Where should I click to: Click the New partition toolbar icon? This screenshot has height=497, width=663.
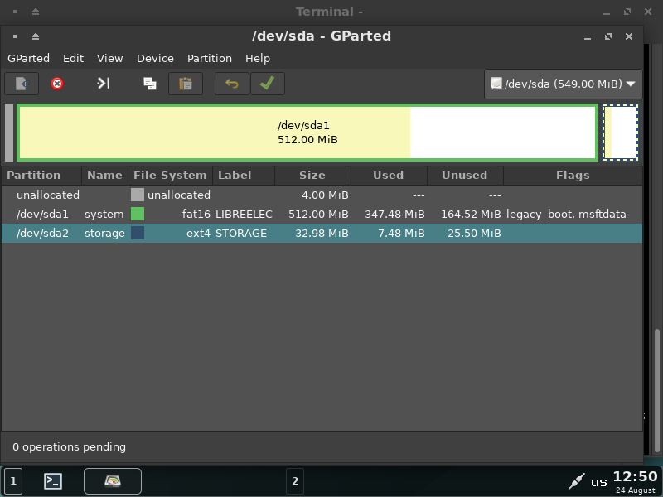pyautogui.click(x=22, y=84)
